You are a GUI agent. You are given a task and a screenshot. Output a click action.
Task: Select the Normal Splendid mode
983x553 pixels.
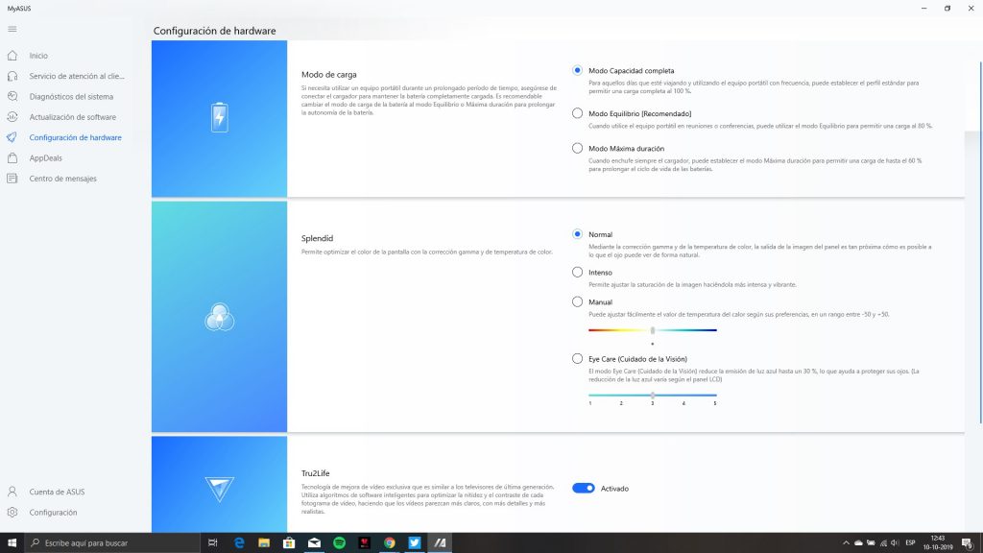(x=577, y=234)
